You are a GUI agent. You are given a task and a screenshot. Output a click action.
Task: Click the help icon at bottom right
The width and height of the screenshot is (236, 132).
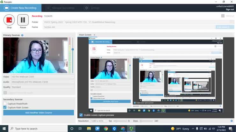(x=232, y=121)
